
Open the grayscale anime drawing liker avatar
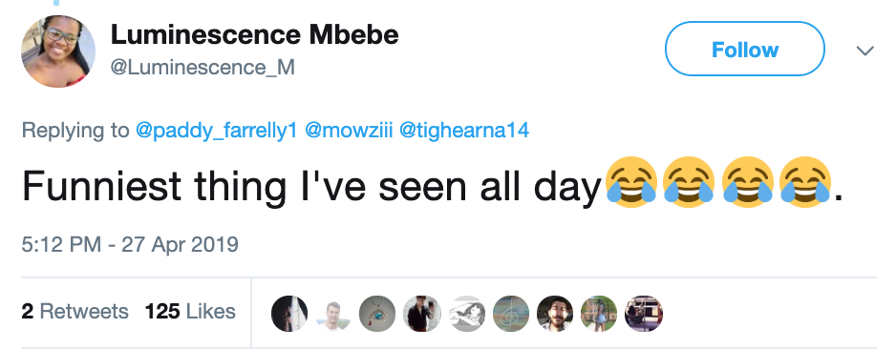coord(466,314)
